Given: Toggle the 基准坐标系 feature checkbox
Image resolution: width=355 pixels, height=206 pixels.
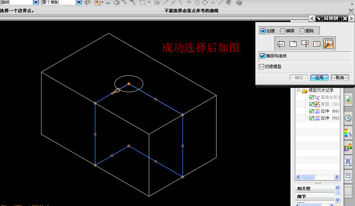Looking at the screenshot, I should point(312,97).
